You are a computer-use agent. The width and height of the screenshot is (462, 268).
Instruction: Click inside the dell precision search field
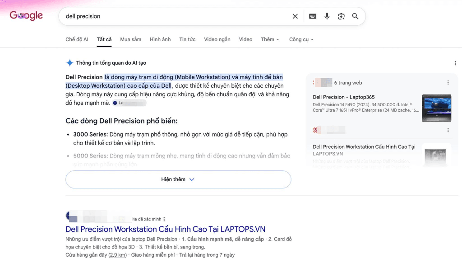(x=177, y=16)
